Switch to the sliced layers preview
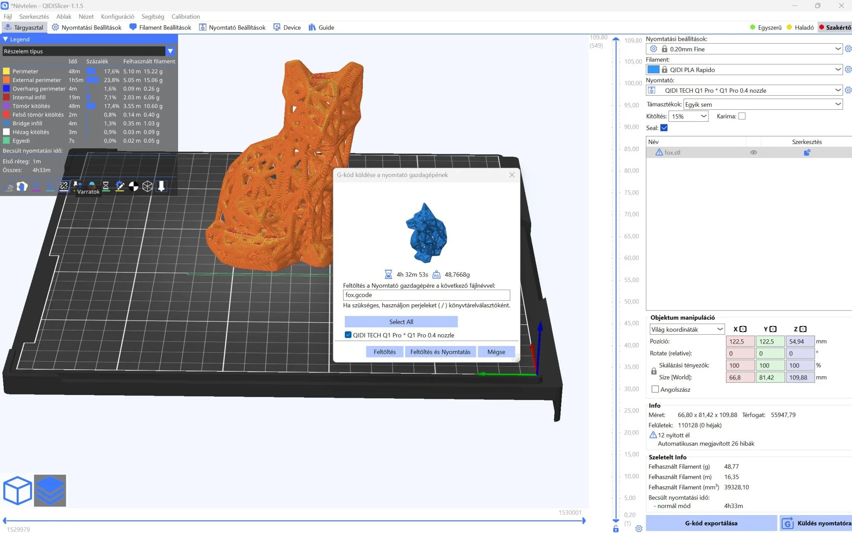The width and height of the screenshot is (852, 533). click(x=50, y=491)
